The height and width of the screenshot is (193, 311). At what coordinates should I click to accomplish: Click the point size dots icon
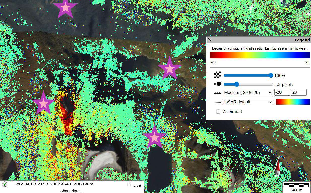[x=217, y=84]
